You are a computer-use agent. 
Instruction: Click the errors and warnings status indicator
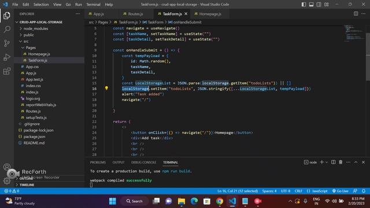[x=12, y=191]
